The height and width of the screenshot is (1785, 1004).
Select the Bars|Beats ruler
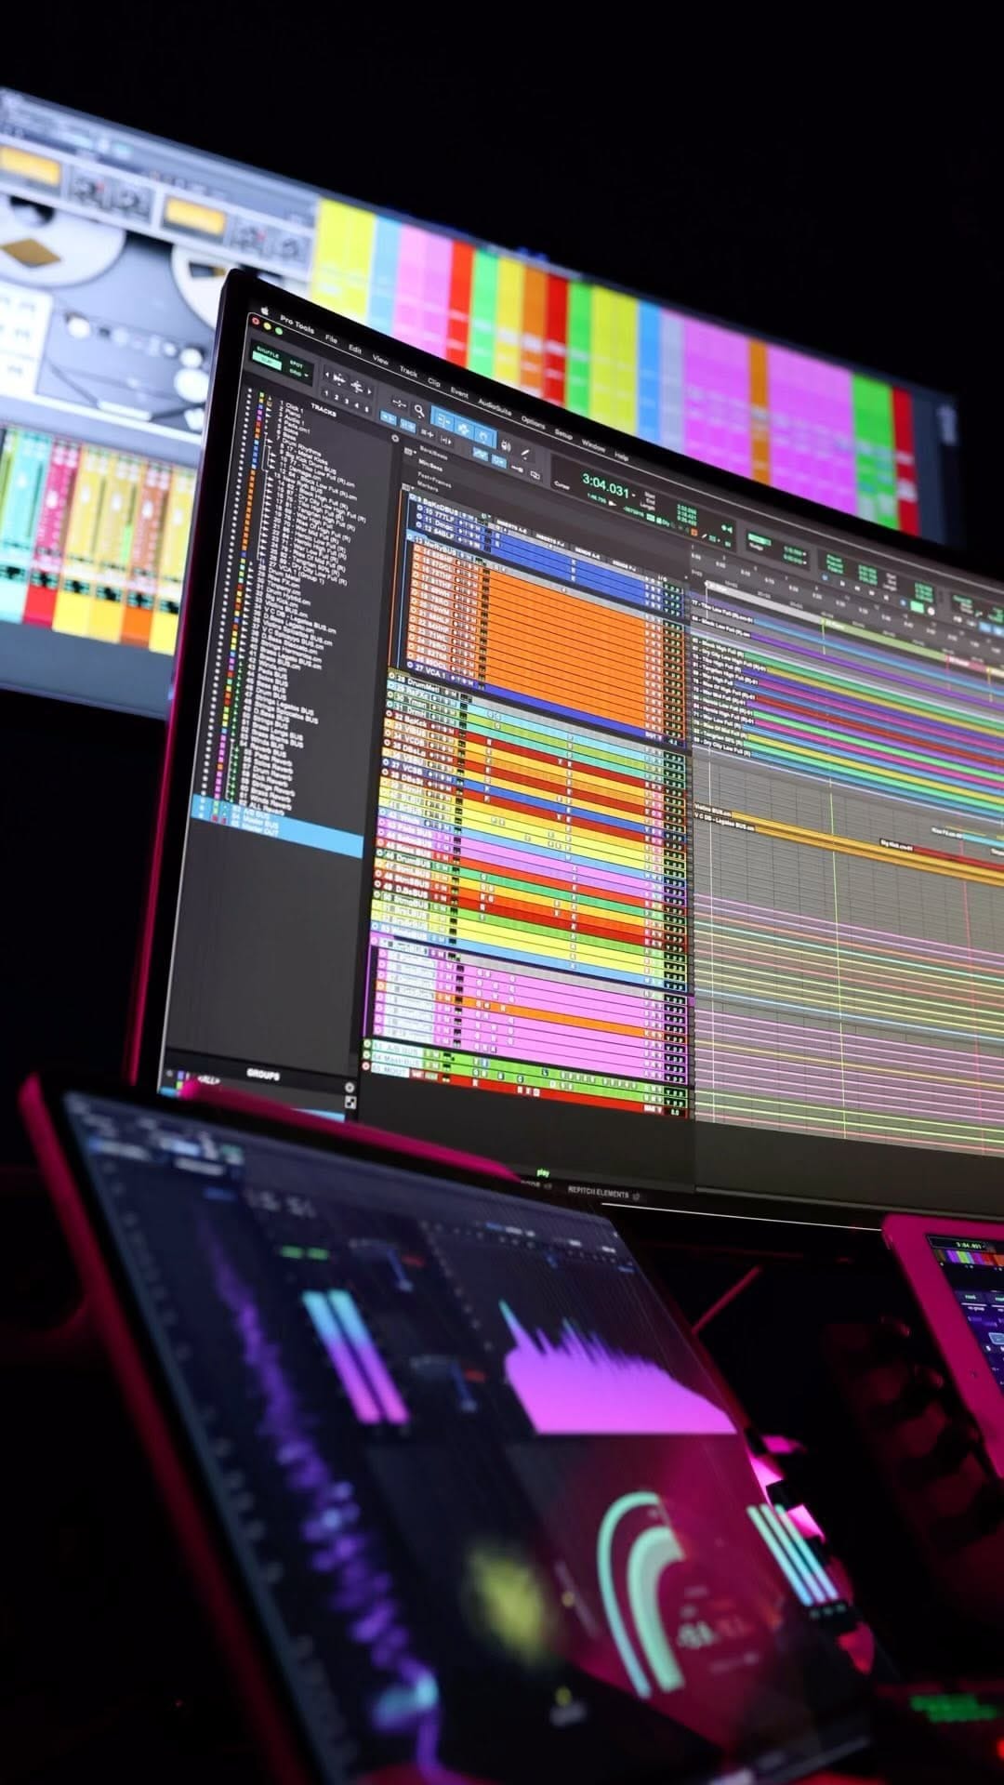point(433,453)
